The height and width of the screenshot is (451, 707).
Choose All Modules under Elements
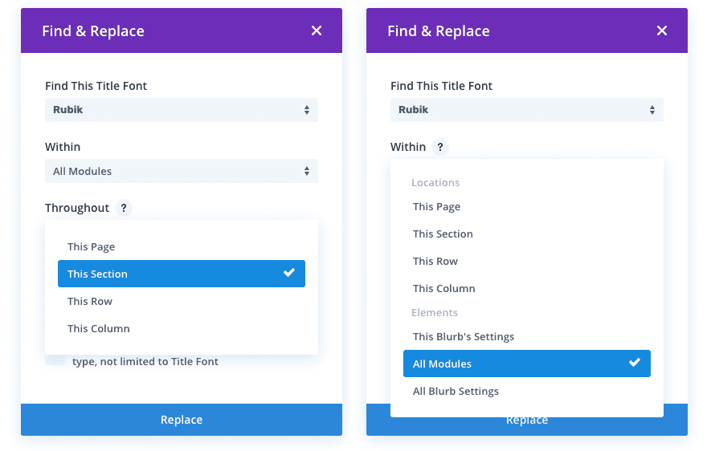[x=443, y=364]
